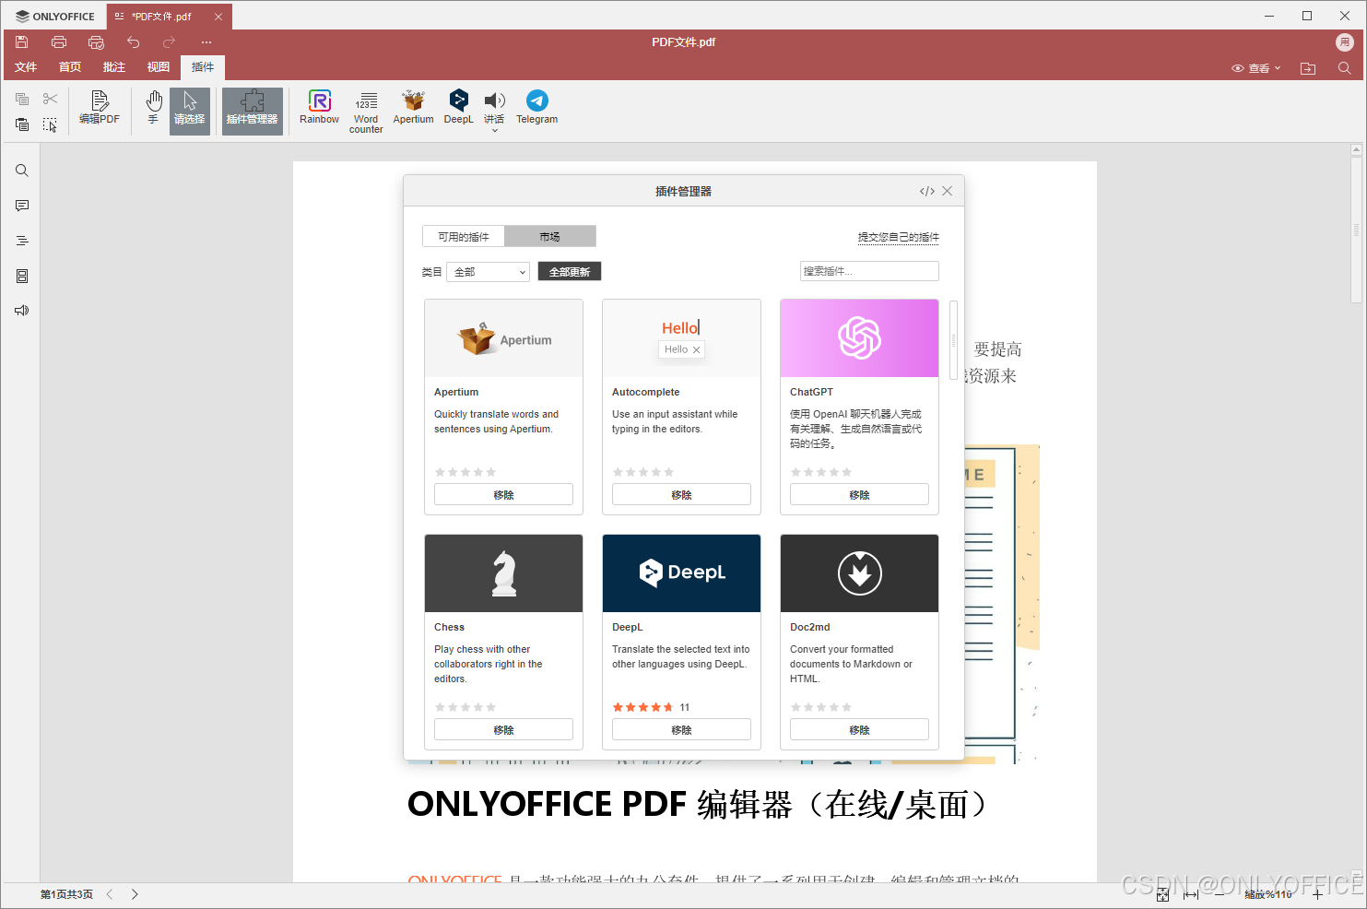Go to the previous page arrow

109,894
